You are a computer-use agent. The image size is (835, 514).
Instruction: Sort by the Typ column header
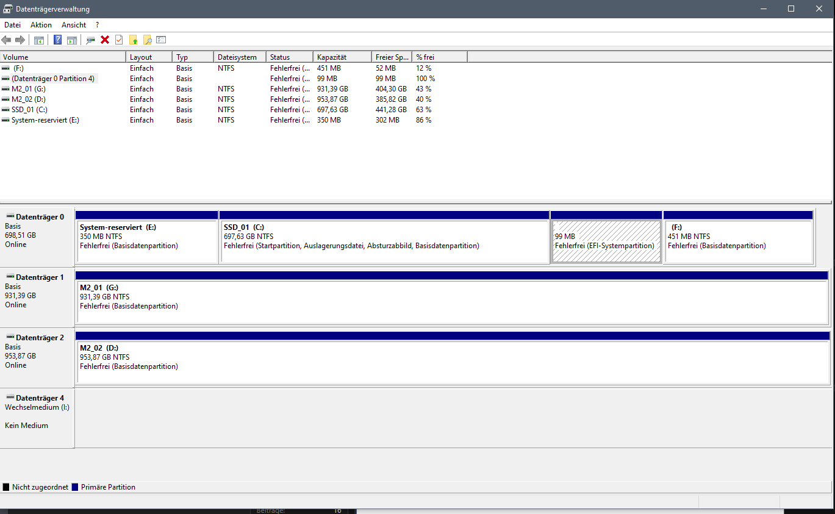193,57
